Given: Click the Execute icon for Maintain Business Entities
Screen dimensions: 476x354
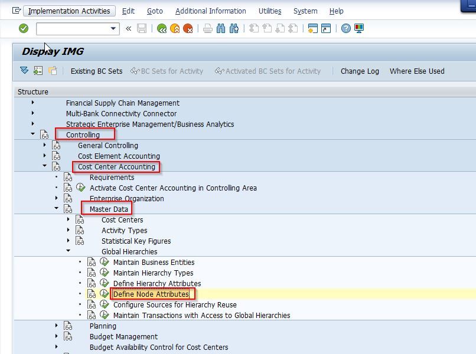Looking at the screenshot, I should click(x=104, y=262).
